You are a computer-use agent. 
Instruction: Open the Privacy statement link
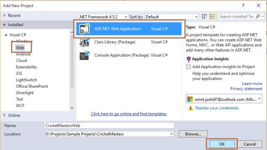pyautogui.click(x=246, y=89)
